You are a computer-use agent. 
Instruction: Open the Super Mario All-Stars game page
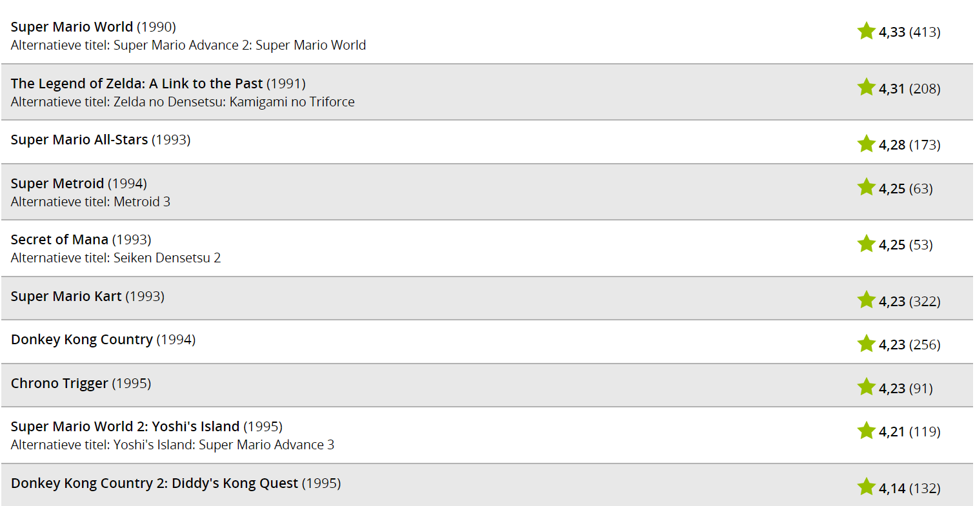79,140
